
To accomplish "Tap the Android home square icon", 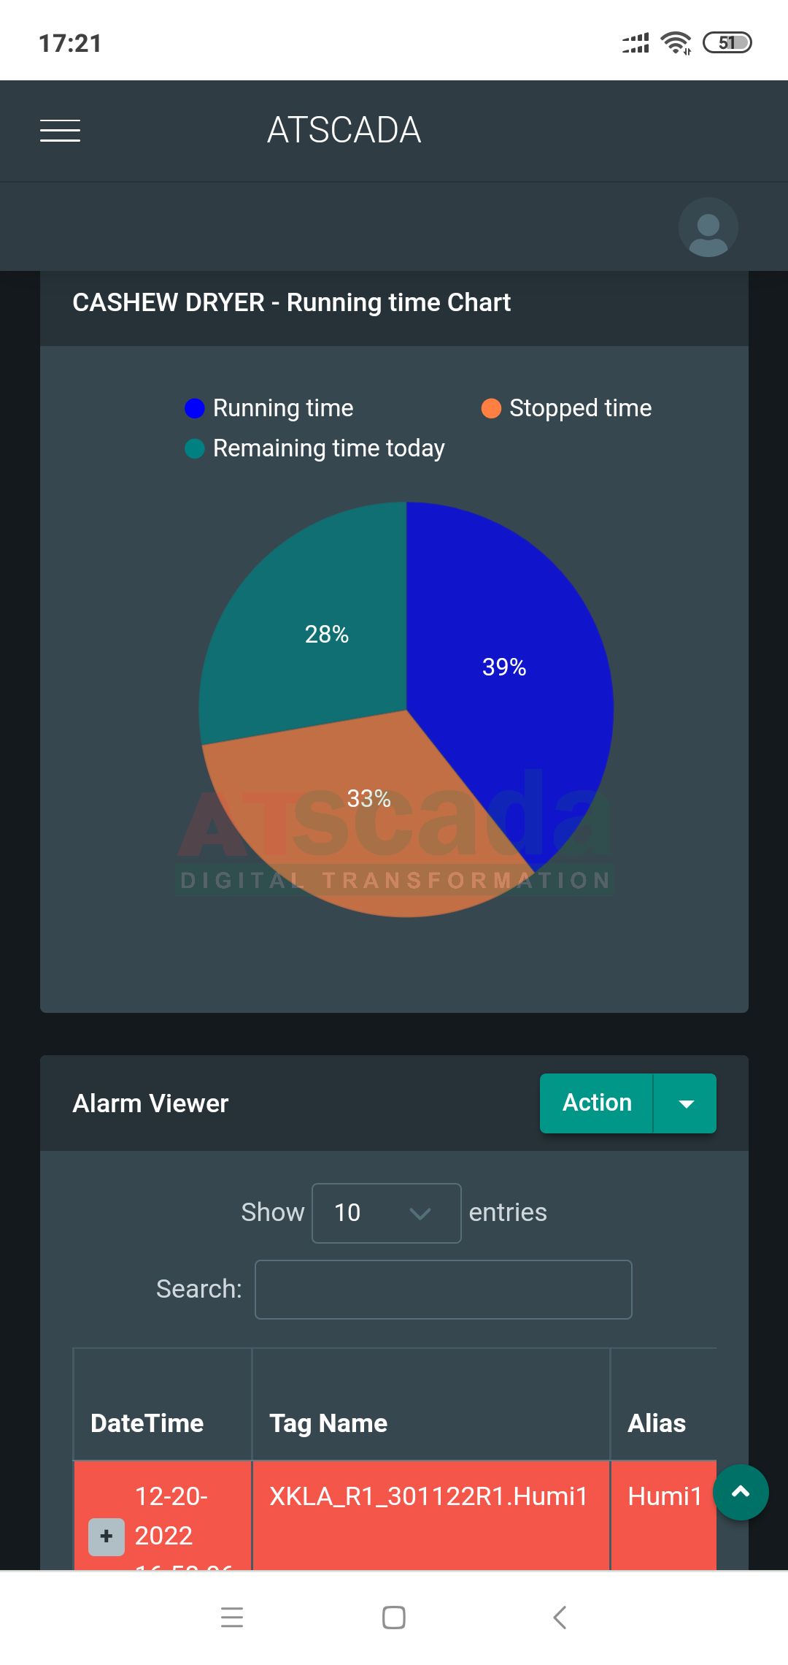I will point(394,1617).
